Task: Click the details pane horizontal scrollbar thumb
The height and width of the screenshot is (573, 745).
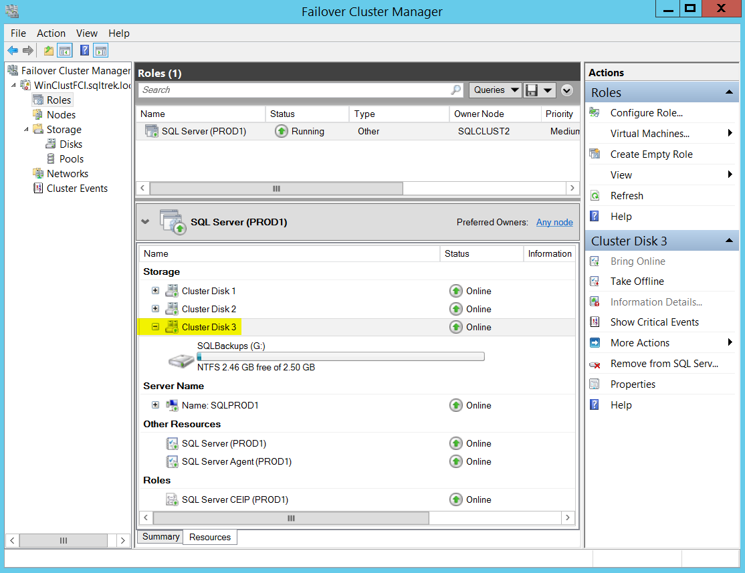Action: 291,518
